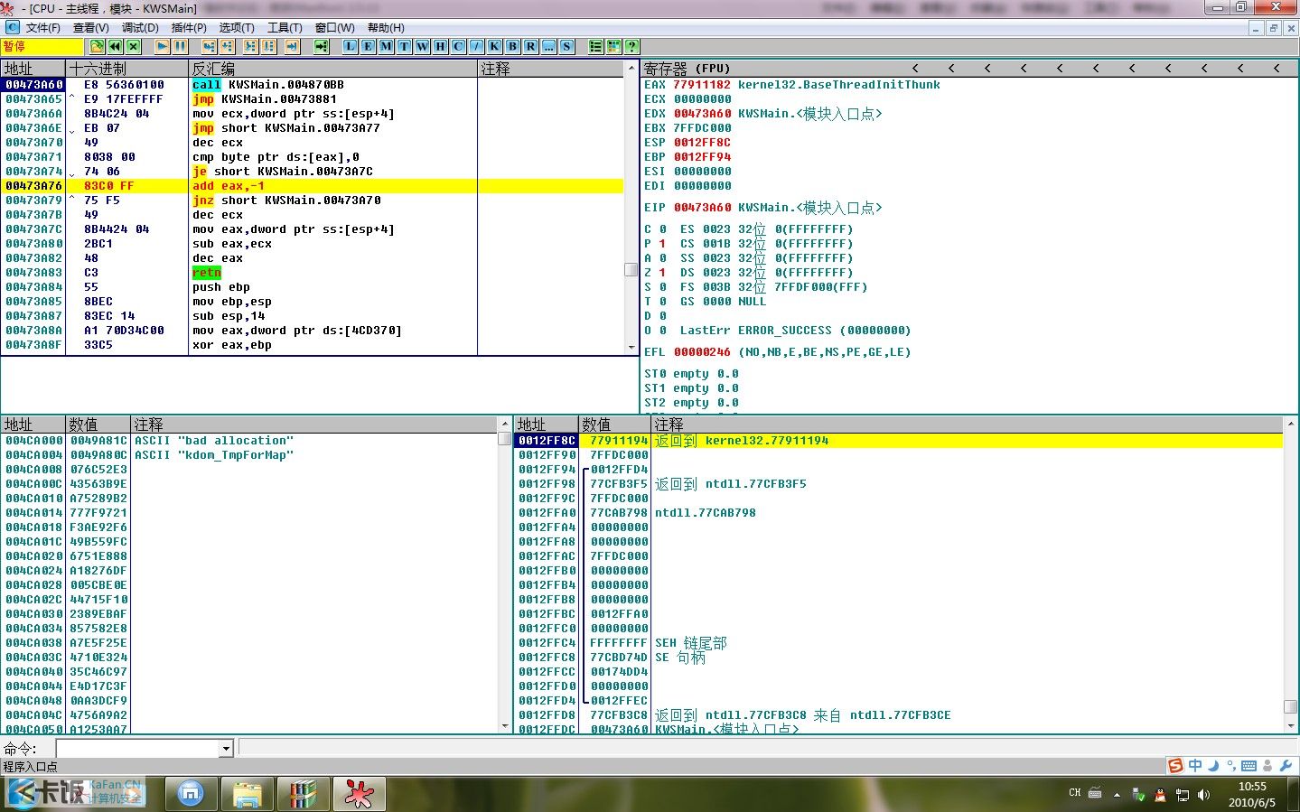The height and width of the screenshot is (812, 1300).
Task: Open the References window with R
Action: tap(531, 46)
